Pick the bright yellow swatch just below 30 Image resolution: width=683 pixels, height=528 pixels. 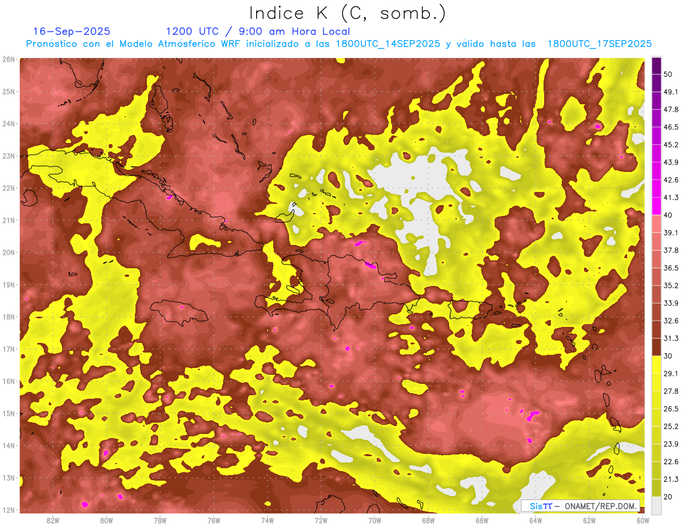click(656, 365)
